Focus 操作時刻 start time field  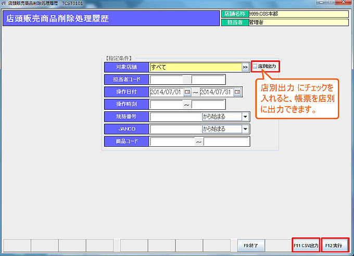tap(166, 104)
